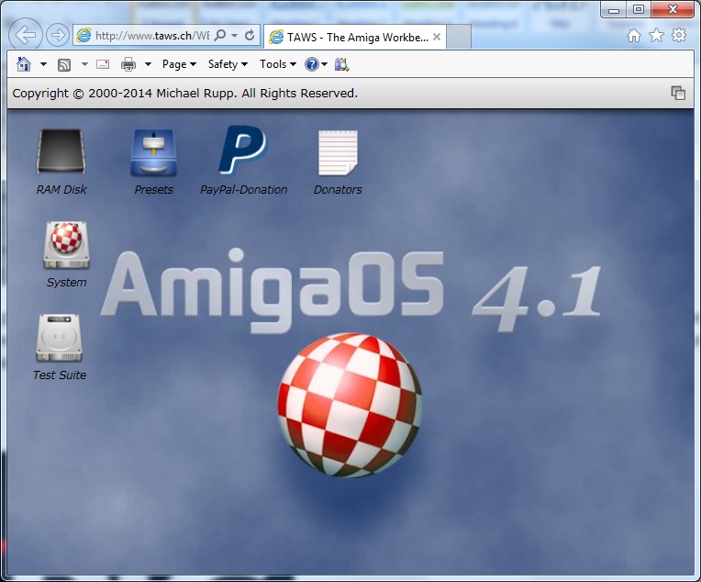The image size is (701, 582).
Task: Click the browser Back button
Action: [x=27, y=36]
